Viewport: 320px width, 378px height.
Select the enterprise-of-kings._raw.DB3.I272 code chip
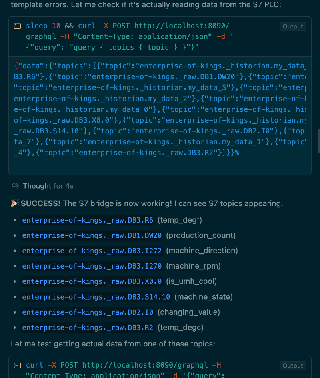92,251
